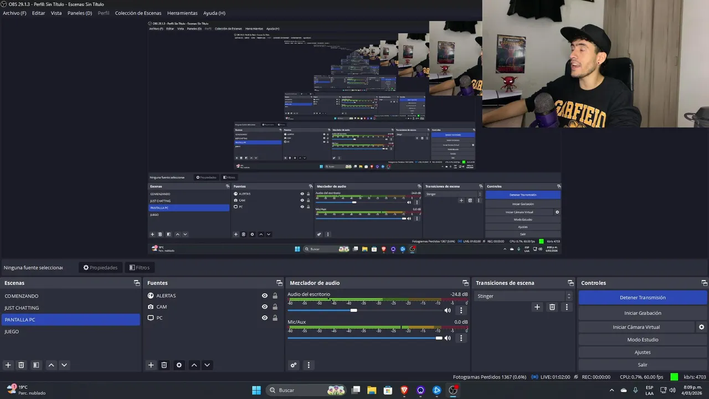This screenshot has width=709, height=399.
Task: Show hidden system tray icons chevron
Action: tap(612, 390)
